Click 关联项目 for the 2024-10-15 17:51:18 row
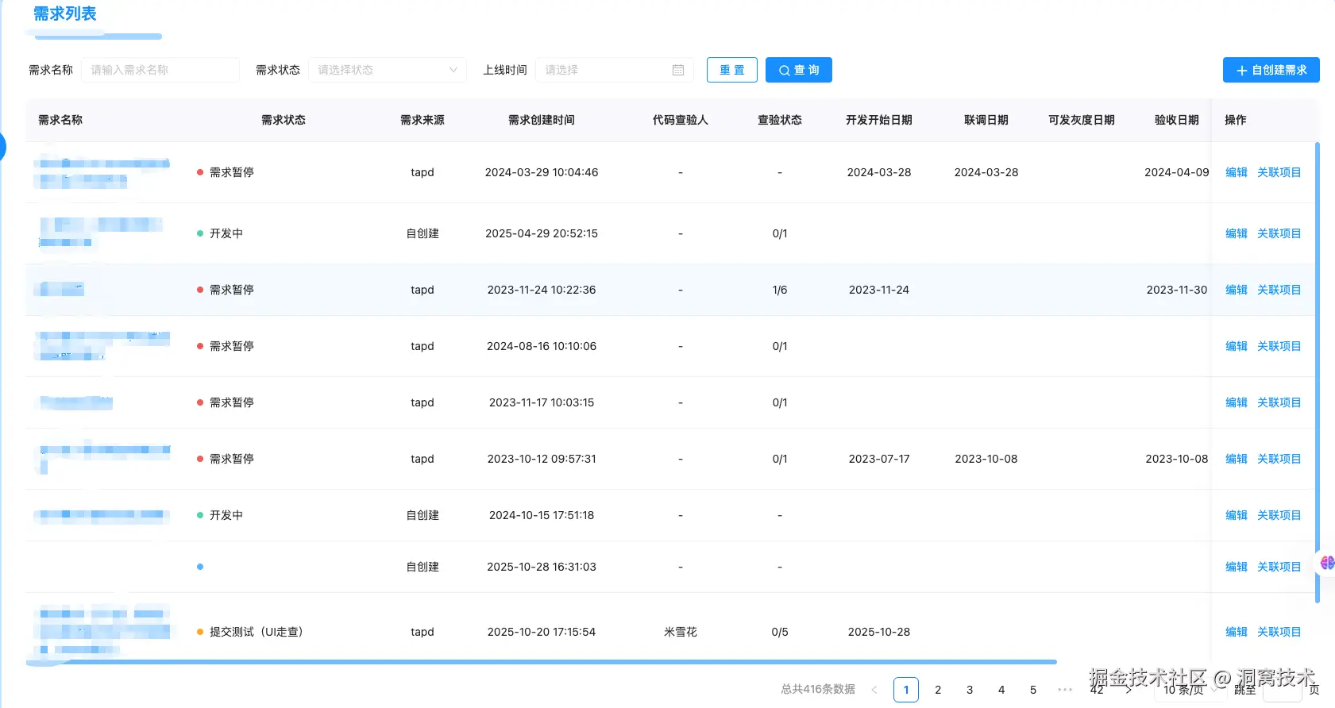Screen dimensions: 1335x708 click(1279, 515)
